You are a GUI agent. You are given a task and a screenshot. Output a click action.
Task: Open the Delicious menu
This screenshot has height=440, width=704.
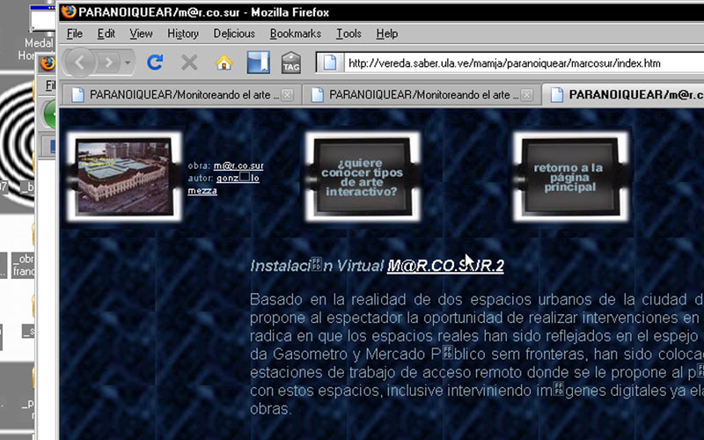(234, 33)
